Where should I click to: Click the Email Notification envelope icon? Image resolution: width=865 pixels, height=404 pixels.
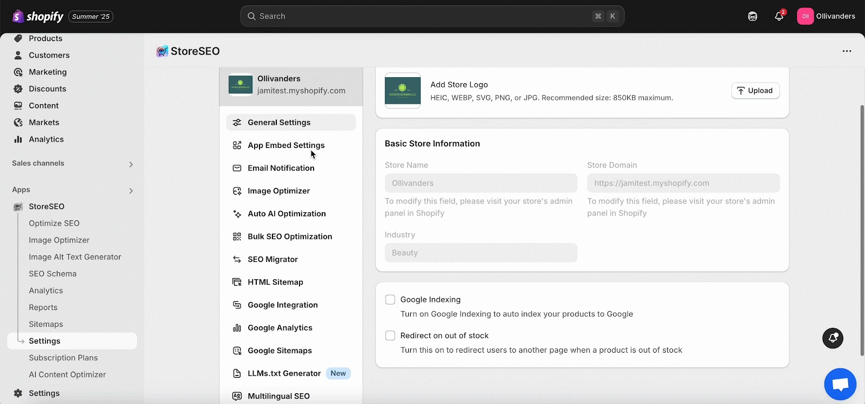(237, 168)
